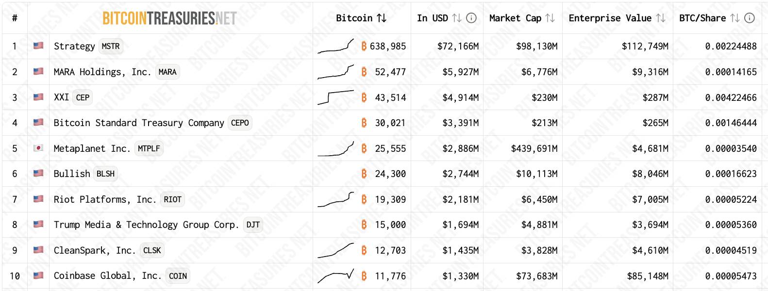Sort by BTC/Share column arrows
Screen dimensions: 768x291
pos(735,18)
